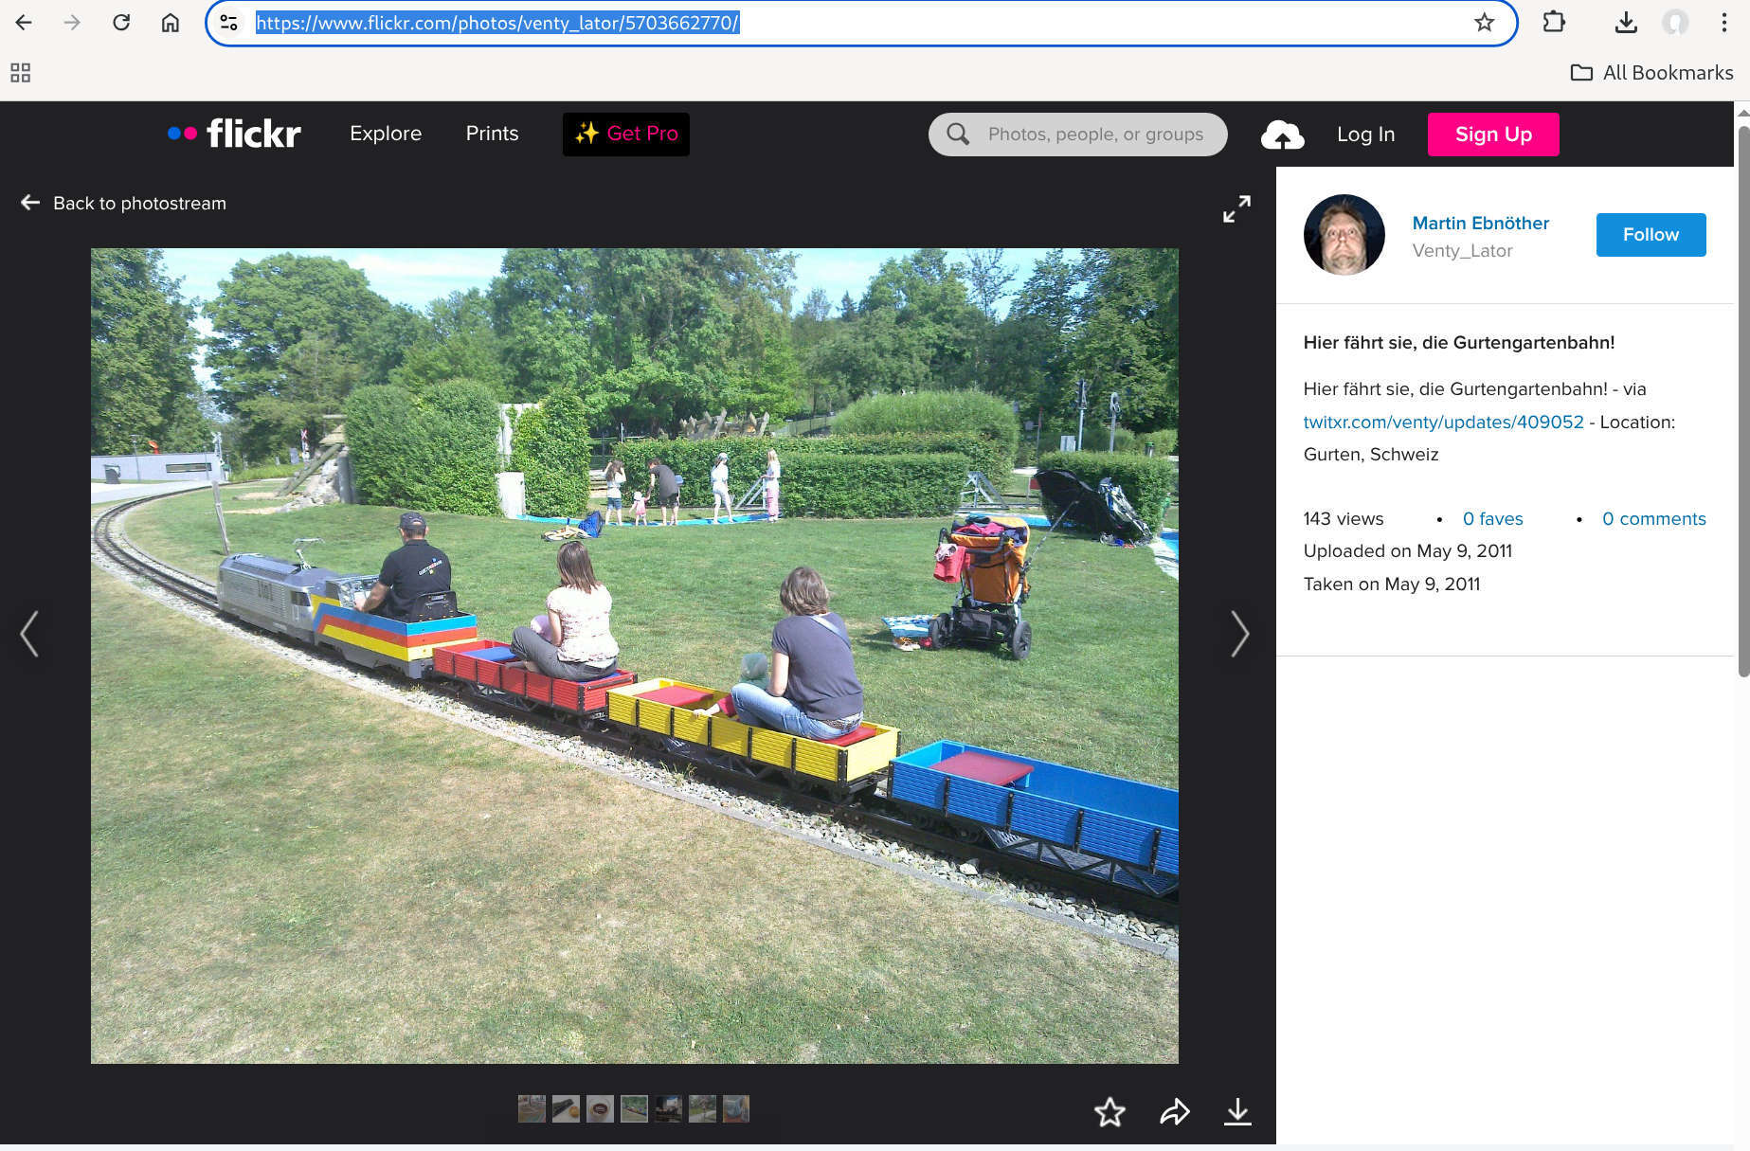Share photo using the arrow icon

pos(1174,1111)
